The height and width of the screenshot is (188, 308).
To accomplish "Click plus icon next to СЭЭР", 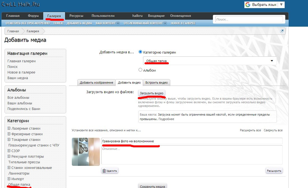I will [x=9, y=151].
